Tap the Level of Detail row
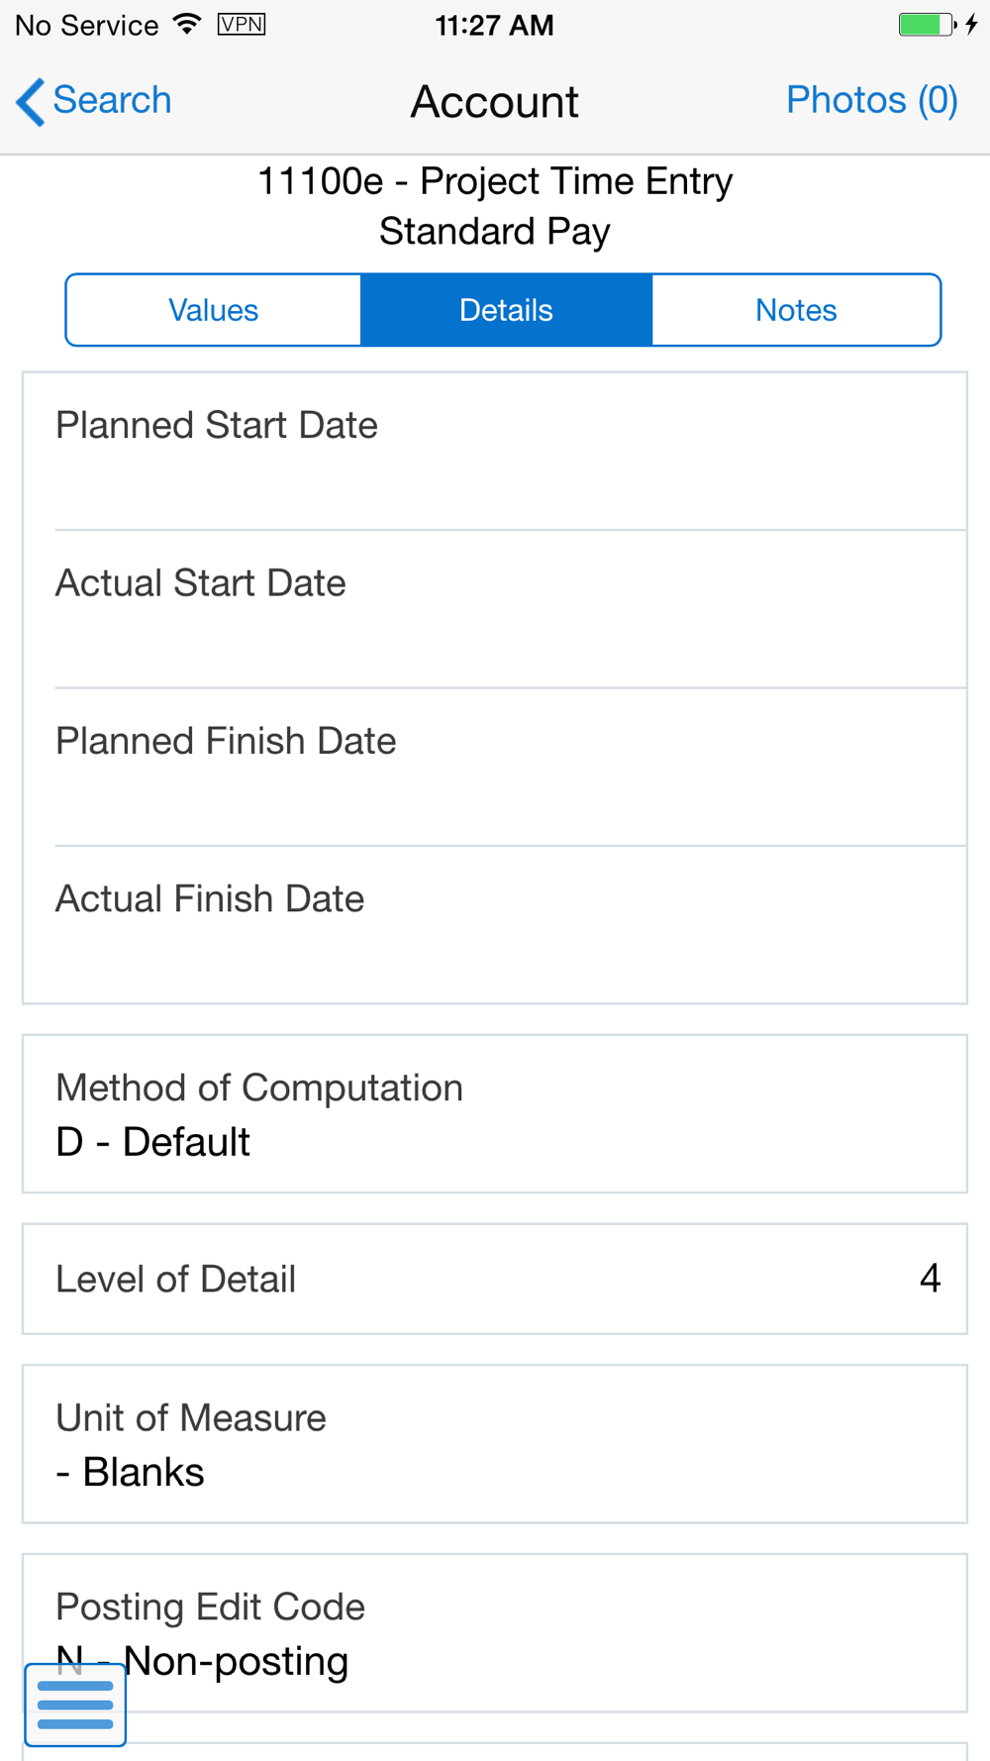Viewport: 990px width, 1761px height. pyautogui.click(x=495, y=1279)
